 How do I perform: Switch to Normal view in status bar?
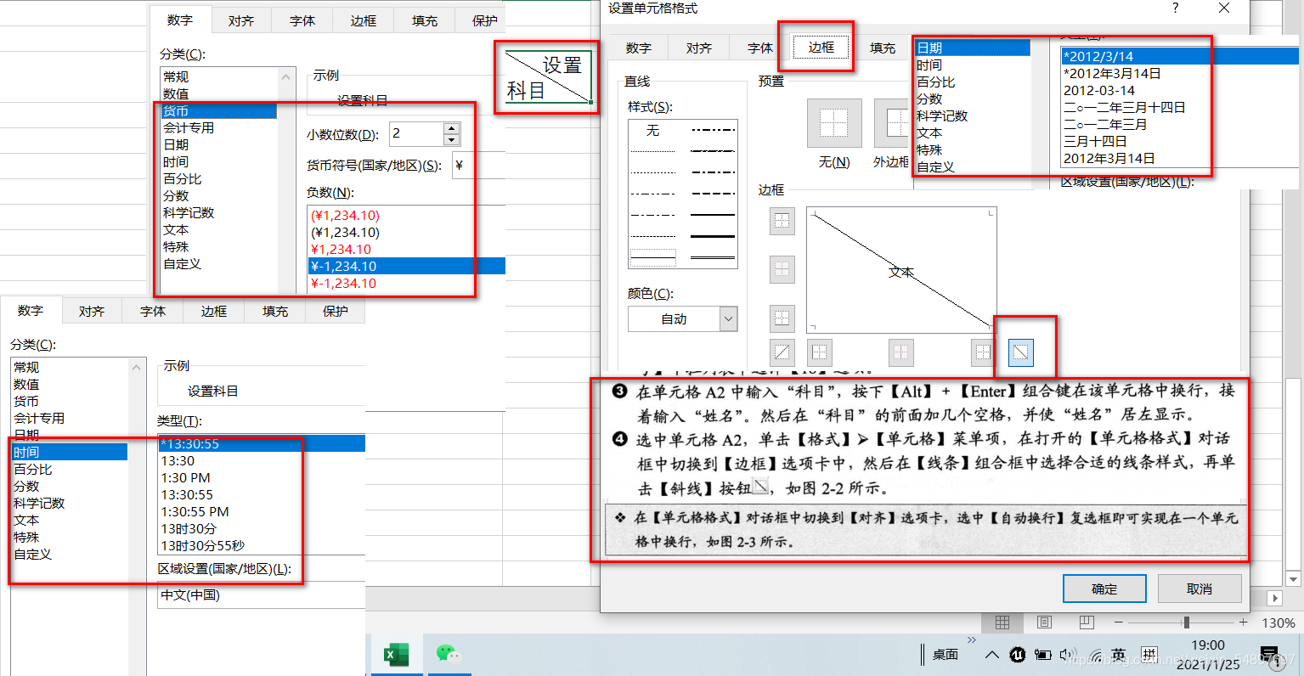[1002, 622]
